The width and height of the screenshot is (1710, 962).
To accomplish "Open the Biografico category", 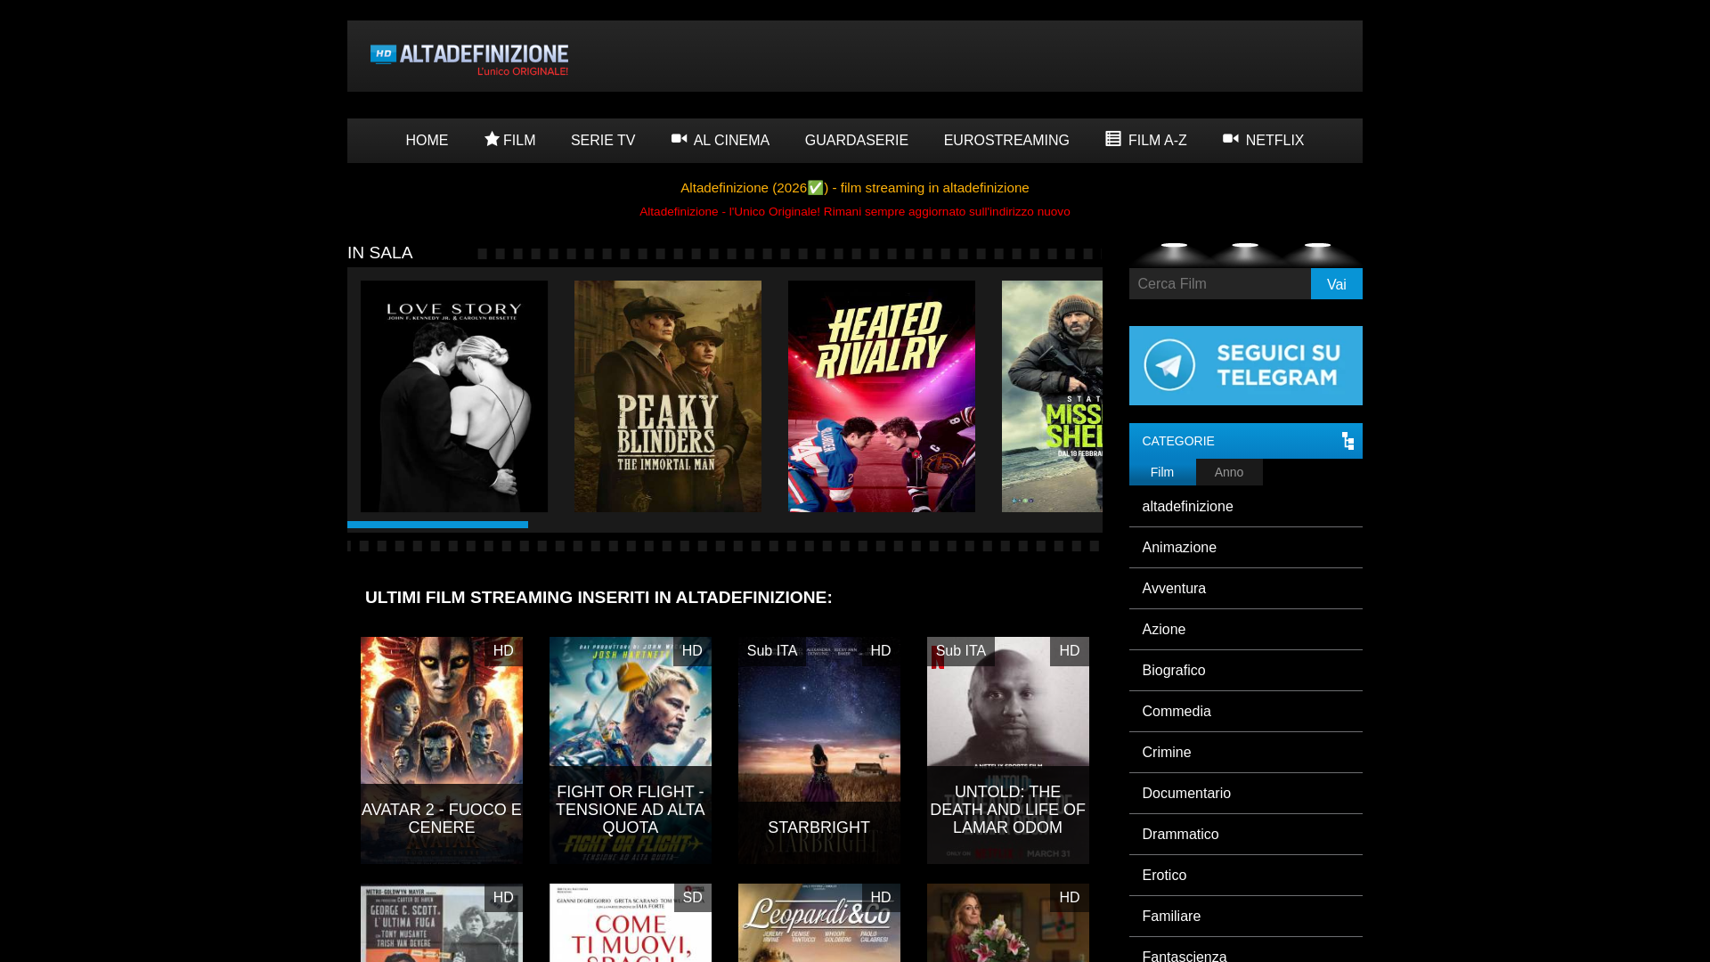I will pyautogui.click(x=1246, y=671).
